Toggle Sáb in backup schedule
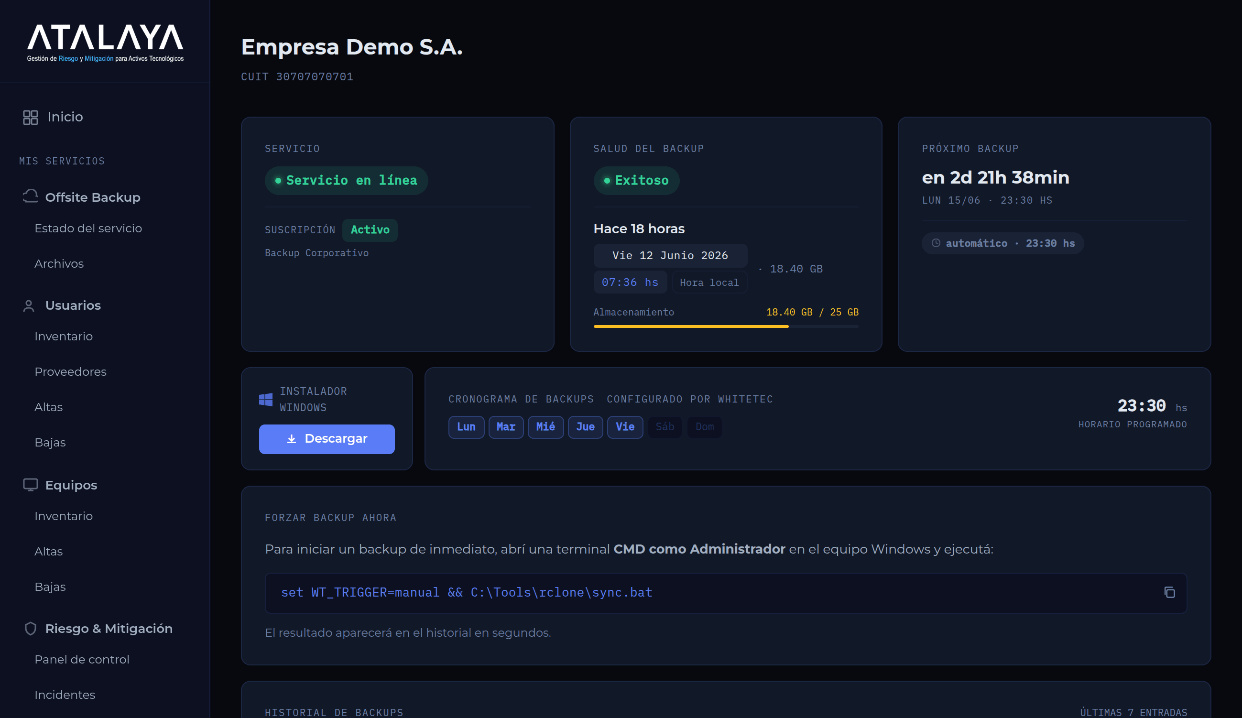 665,427
